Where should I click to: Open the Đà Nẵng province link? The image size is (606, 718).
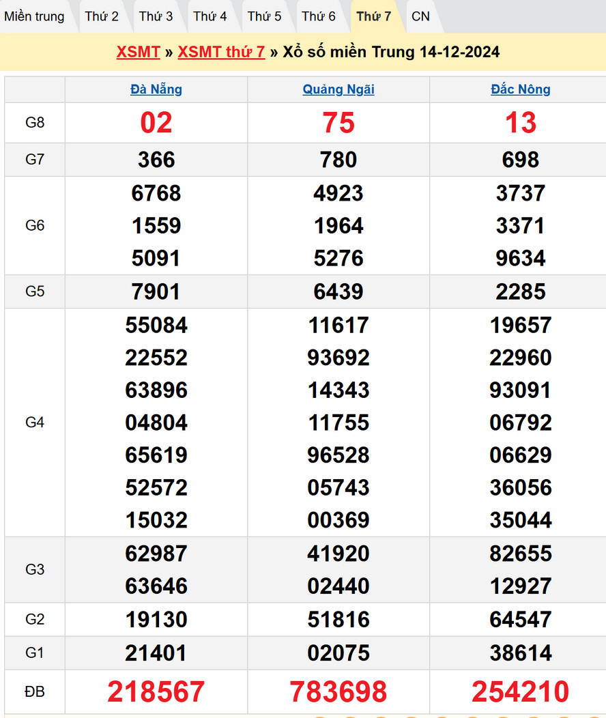pos(156,89)
